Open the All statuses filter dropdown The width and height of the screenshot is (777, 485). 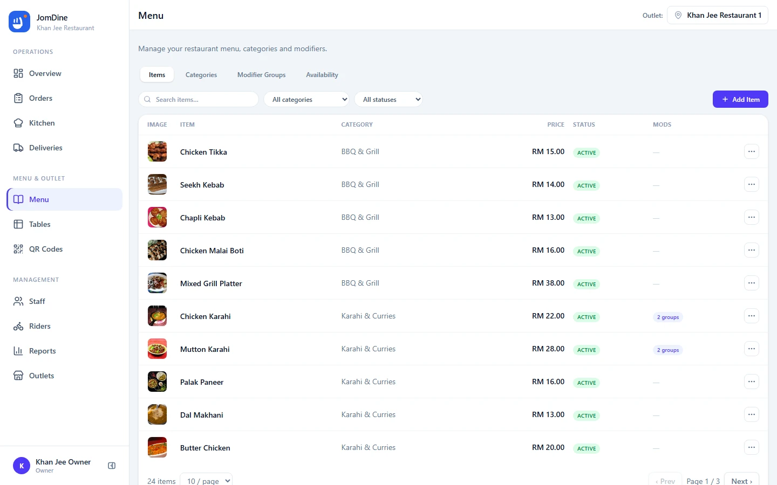388,99
